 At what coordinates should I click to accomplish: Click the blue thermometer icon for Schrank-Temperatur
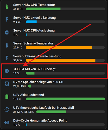(x=7, y=45)
